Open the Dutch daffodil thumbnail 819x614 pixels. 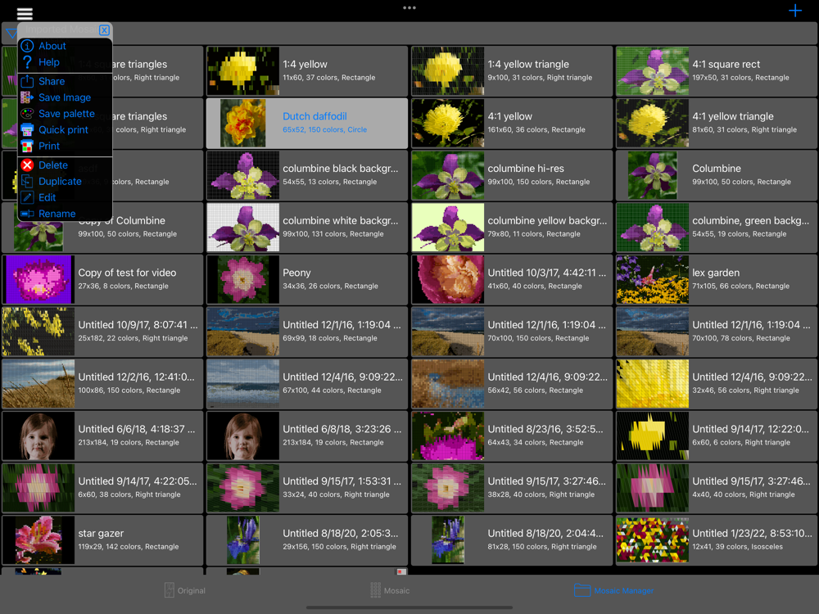click(243, 124)
